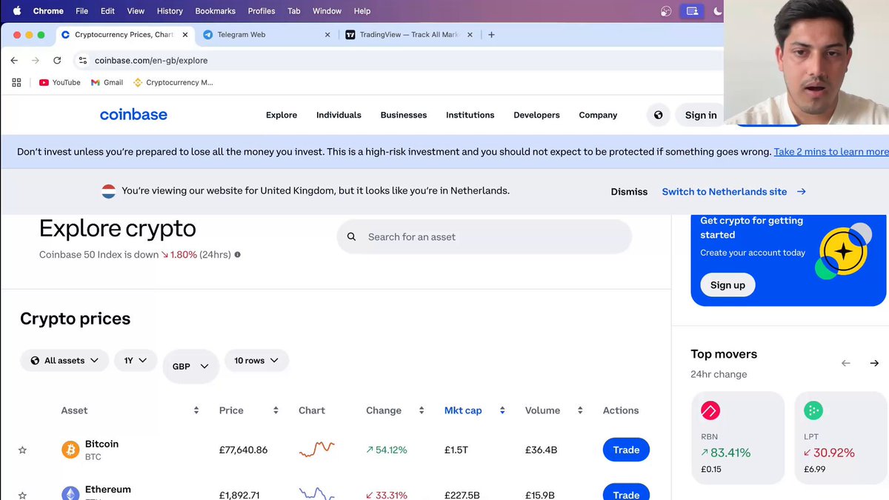Click the search magnifier icon
This screenshot has height=500, width=889.
(x=352, y=237)
